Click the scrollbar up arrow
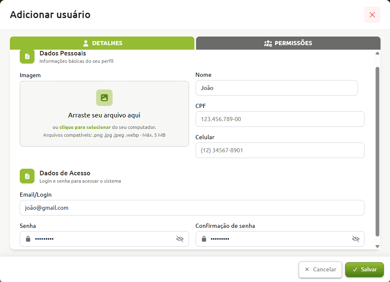The width and height of the screenshot is (390, 282). pyautogui.click(x=377, y=53)
